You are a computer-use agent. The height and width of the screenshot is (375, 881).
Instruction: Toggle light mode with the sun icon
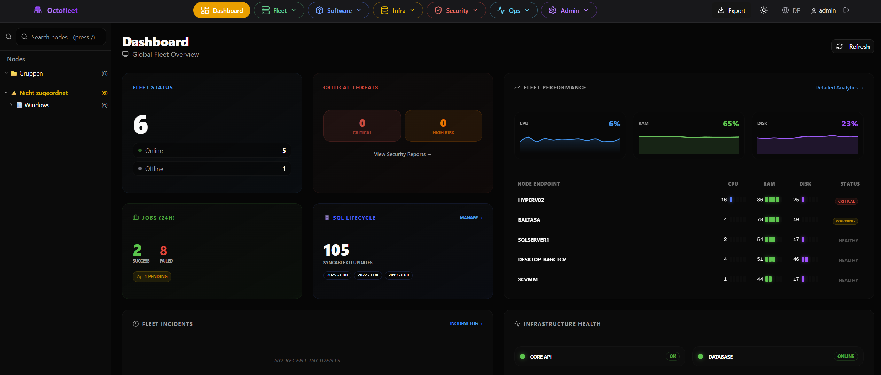pos(764,10)
